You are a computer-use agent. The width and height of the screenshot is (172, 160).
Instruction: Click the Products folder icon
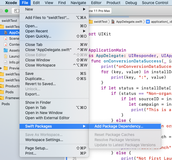tap(2, 86)
